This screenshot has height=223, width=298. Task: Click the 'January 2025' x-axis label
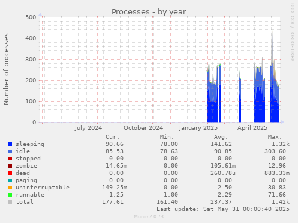click(198, 128)
